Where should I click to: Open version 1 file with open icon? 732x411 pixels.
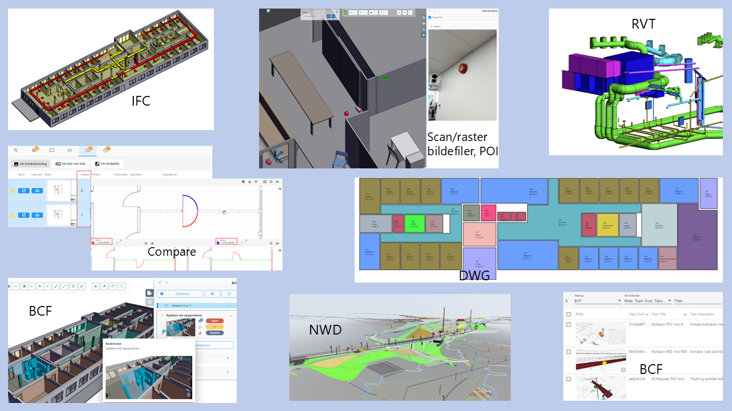[23, 215]
